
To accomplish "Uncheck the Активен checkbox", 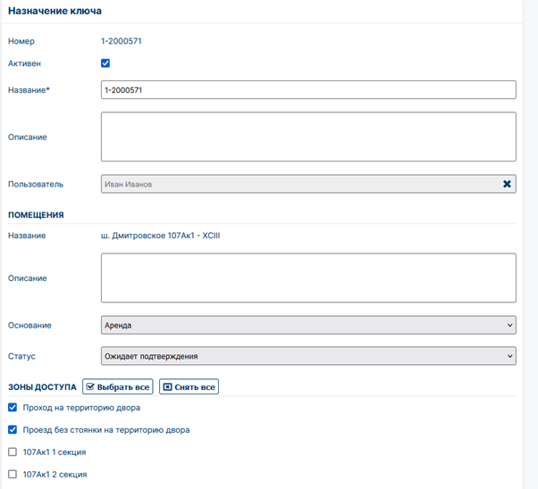I will click(x=105, y=63).
